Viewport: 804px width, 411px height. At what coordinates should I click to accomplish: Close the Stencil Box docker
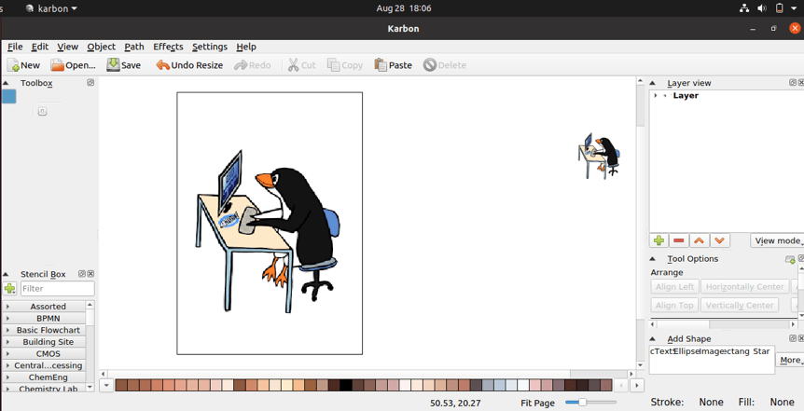pyautogui.click(x=90, y=274)
